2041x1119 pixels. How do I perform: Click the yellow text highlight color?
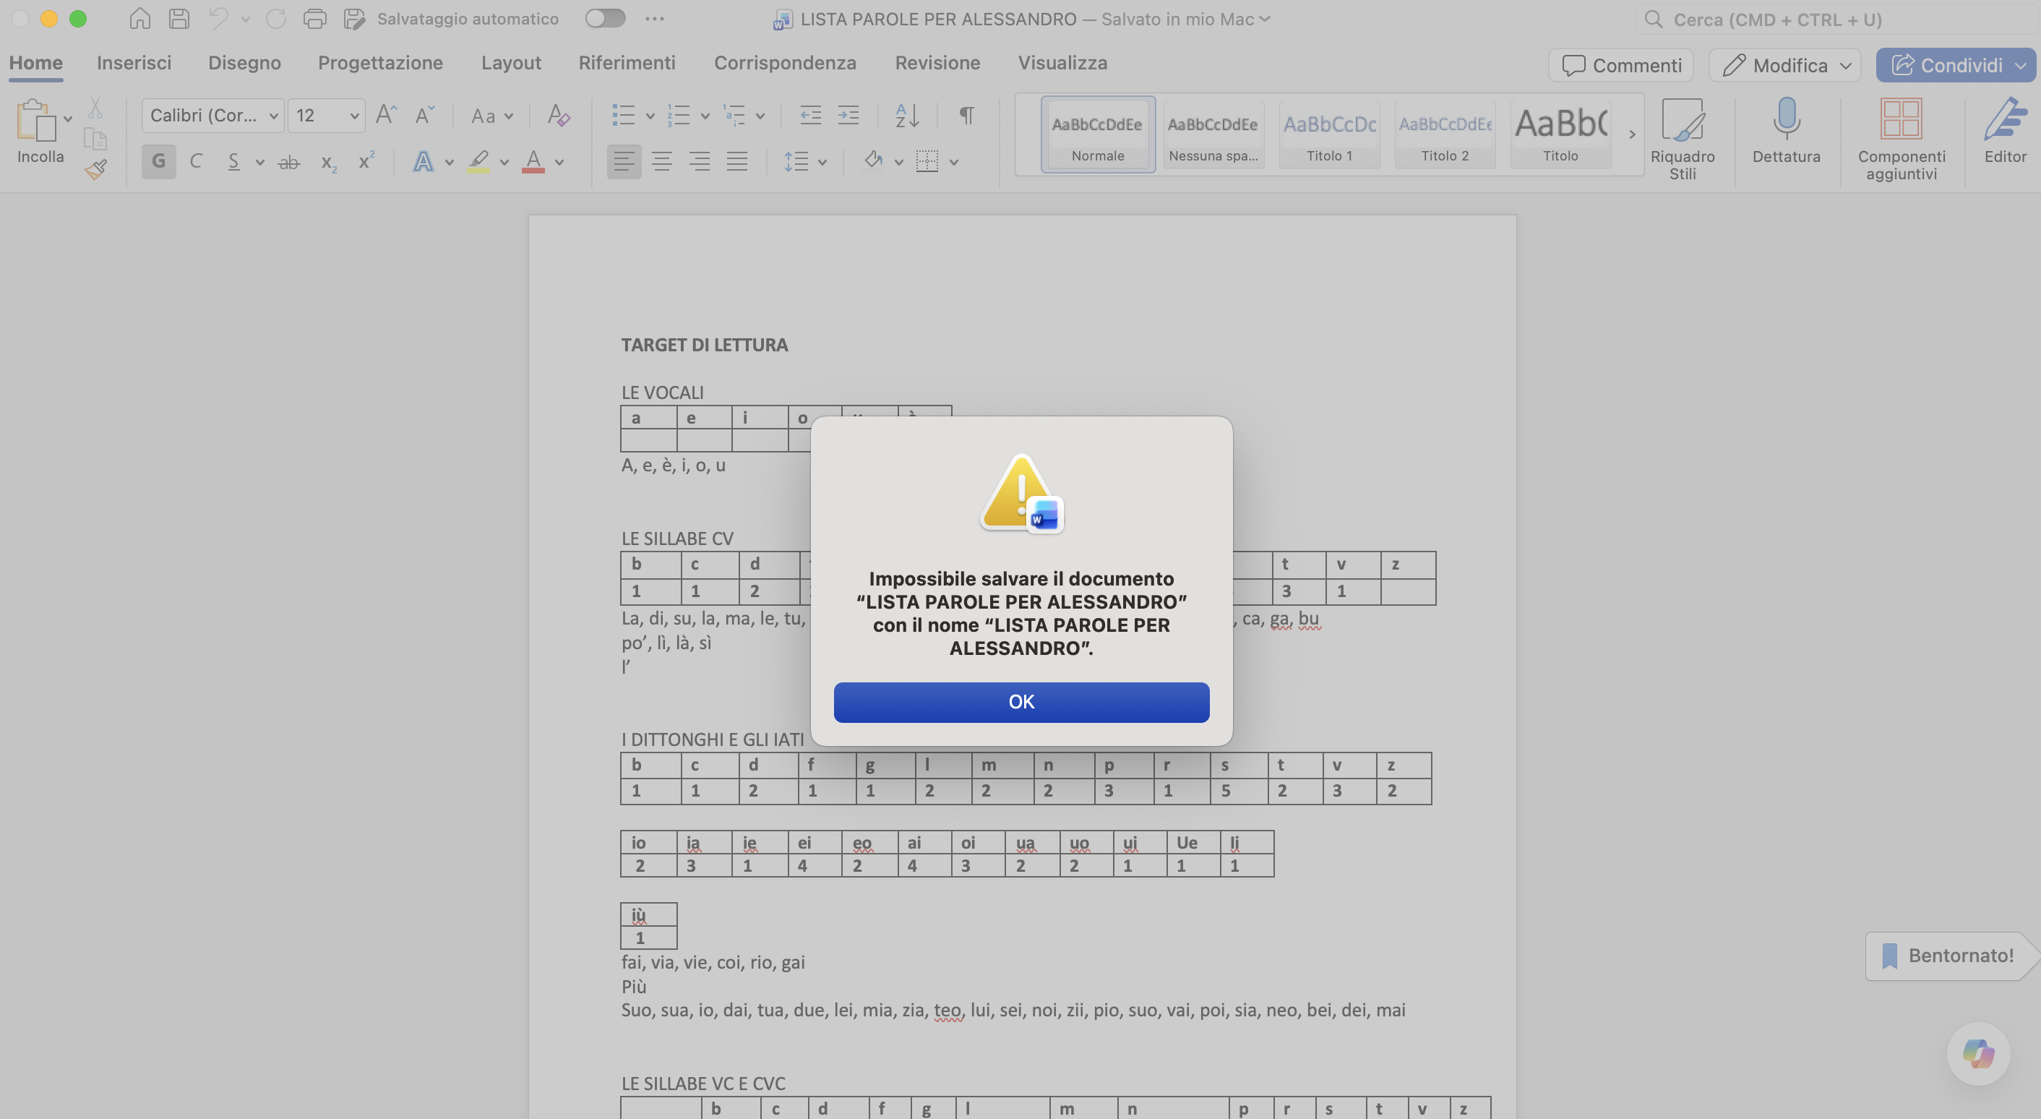click(478, 162)
